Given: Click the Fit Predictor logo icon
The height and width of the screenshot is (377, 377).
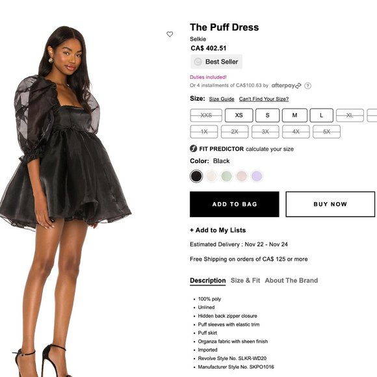Looking at the screenshot, I should click(193, 149).
